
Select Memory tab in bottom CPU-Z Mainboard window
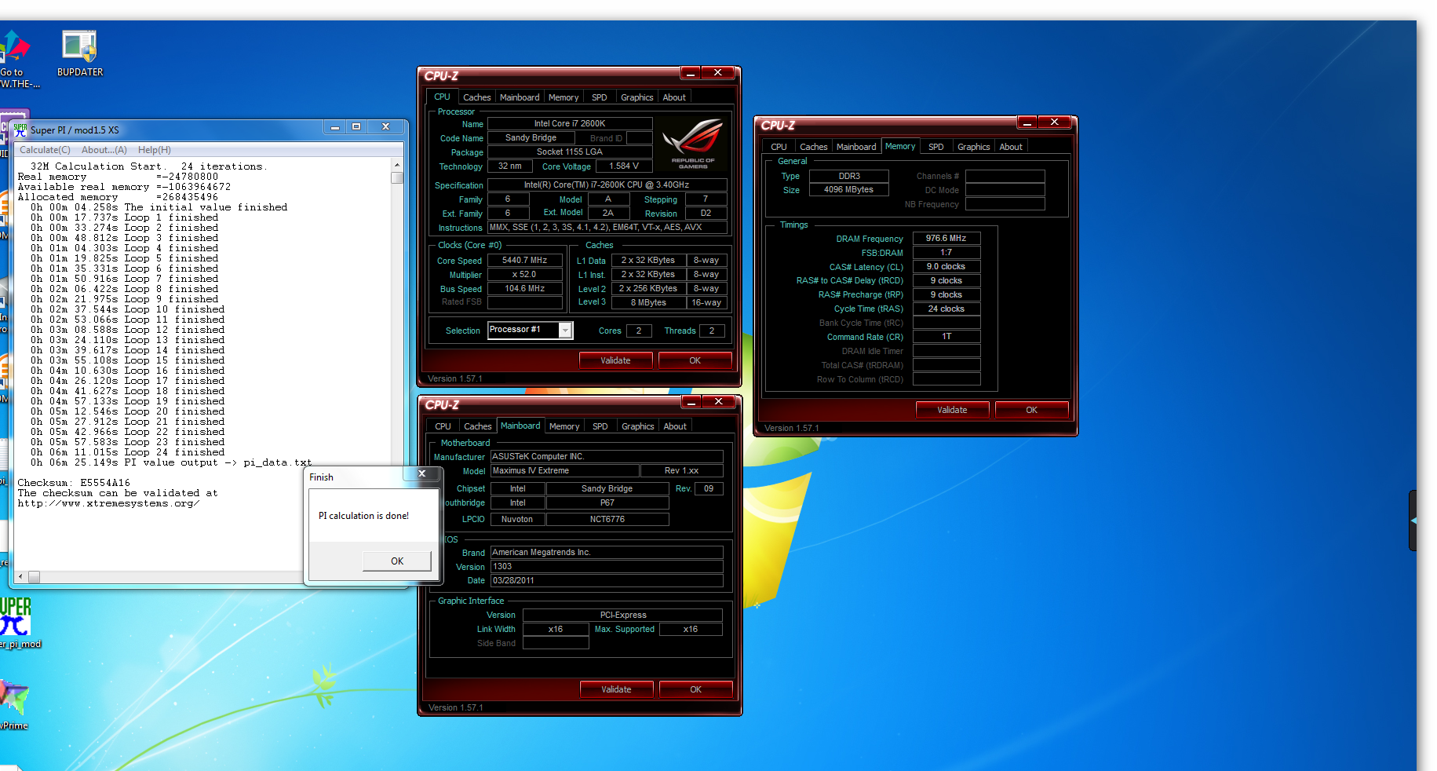pyautogui.click(x=564, y=426)
